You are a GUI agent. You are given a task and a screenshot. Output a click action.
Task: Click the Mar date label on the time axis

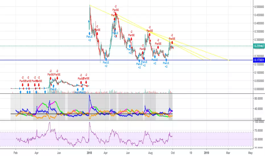(x=228, y=153)
